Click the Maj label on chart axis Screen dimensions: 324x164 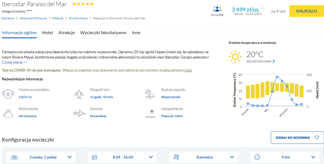pos(266,111)
